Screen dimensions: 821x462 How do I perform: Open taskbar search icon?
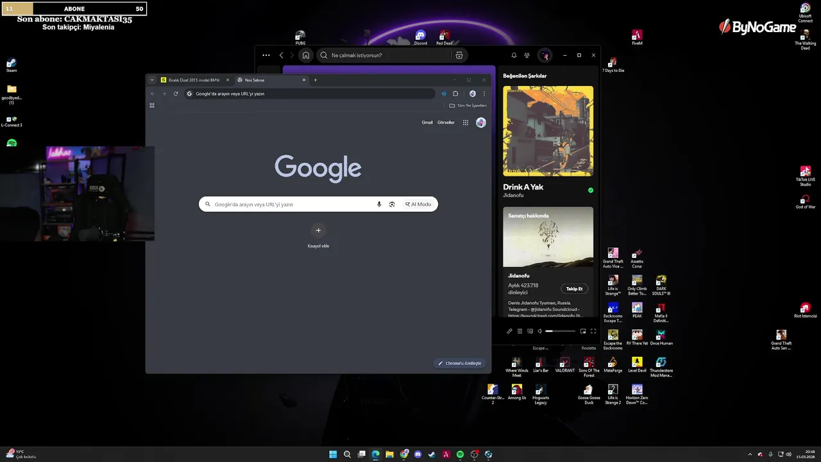(x=347, y=454)
